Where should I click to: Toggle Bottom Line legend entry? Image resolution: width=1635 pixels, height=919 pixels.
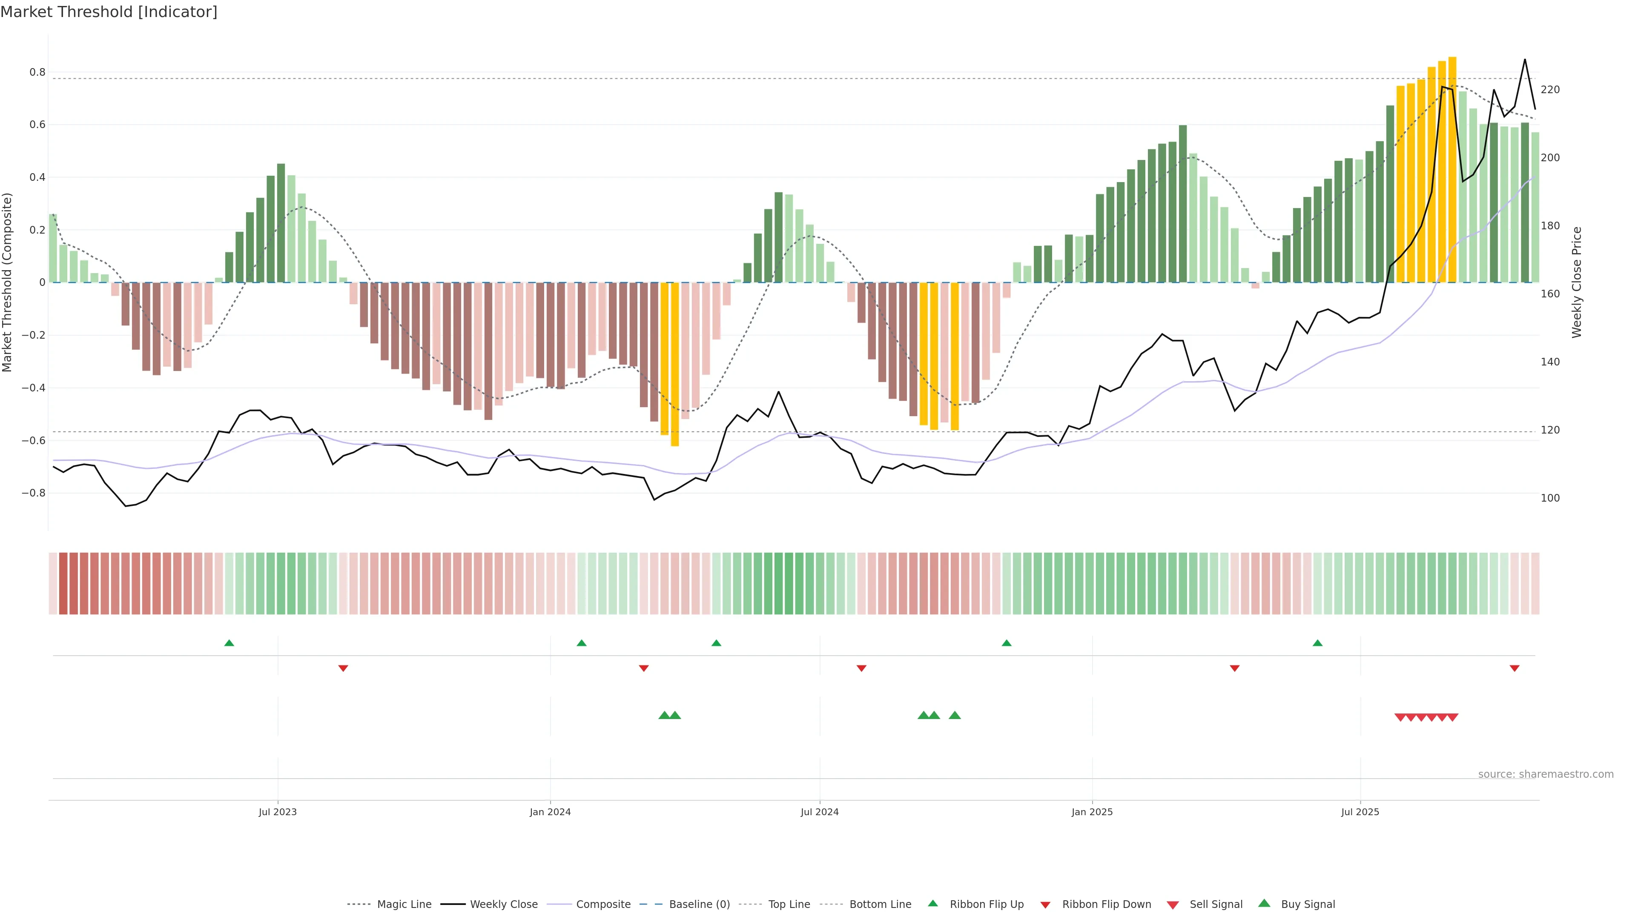coord(880,905)
